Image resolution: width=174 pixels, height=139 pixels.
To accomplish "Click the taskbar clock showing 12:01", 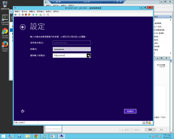I will 167,136.
